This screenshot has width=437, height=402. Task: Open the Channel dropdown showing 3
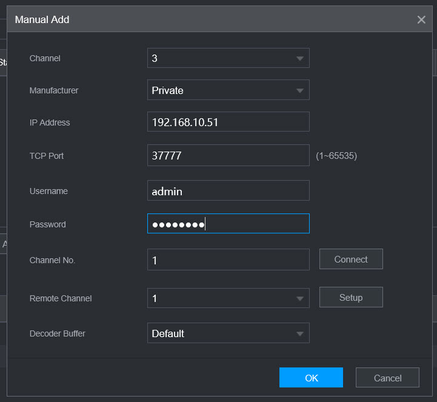[x=228, y=58]
